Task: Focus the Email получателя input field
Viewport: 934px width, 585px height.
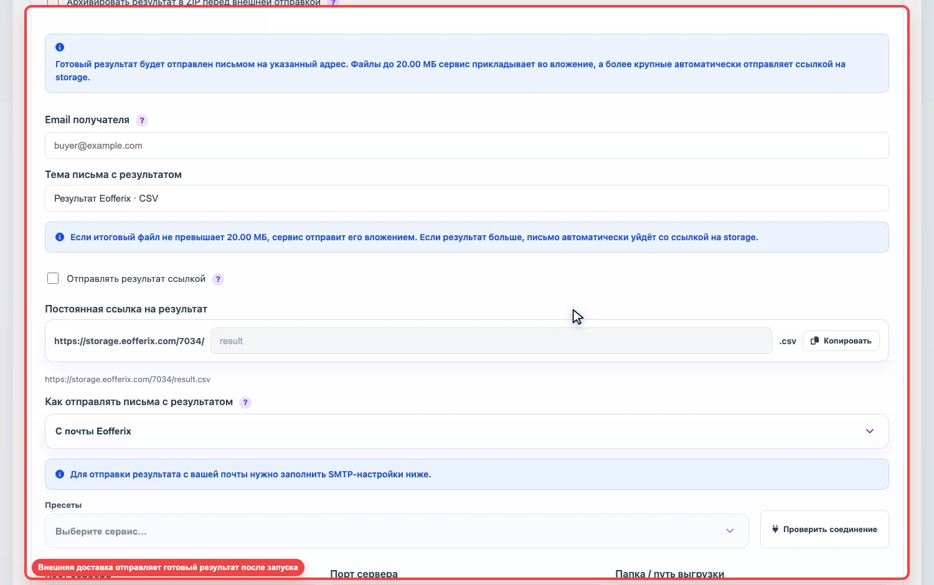Action: click(x=466, y=146)
